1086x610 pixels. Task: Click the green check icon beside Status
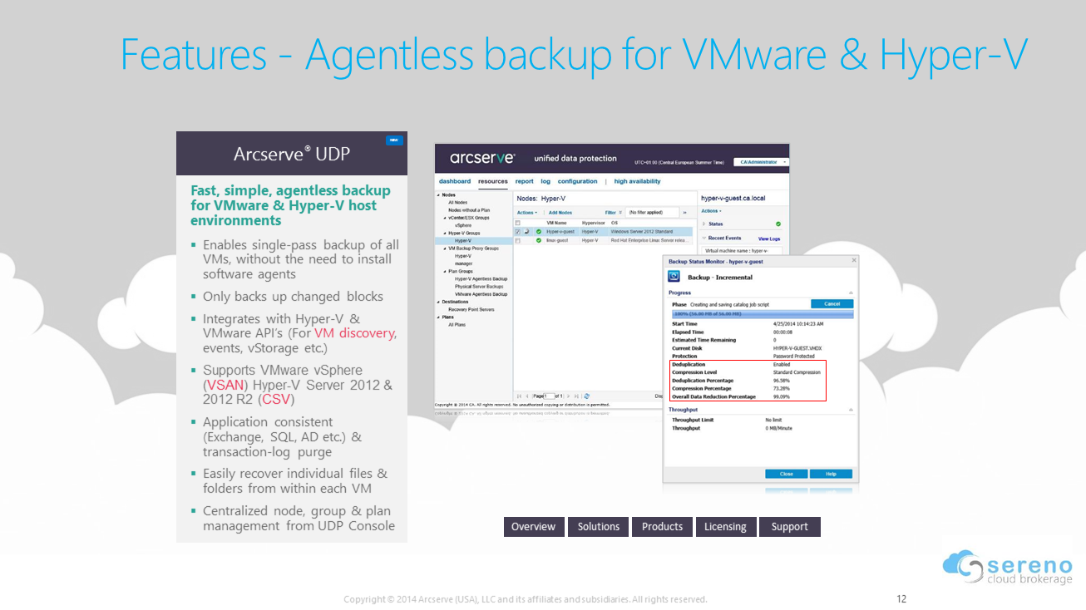pyautogui.click(x=778, y=224)
